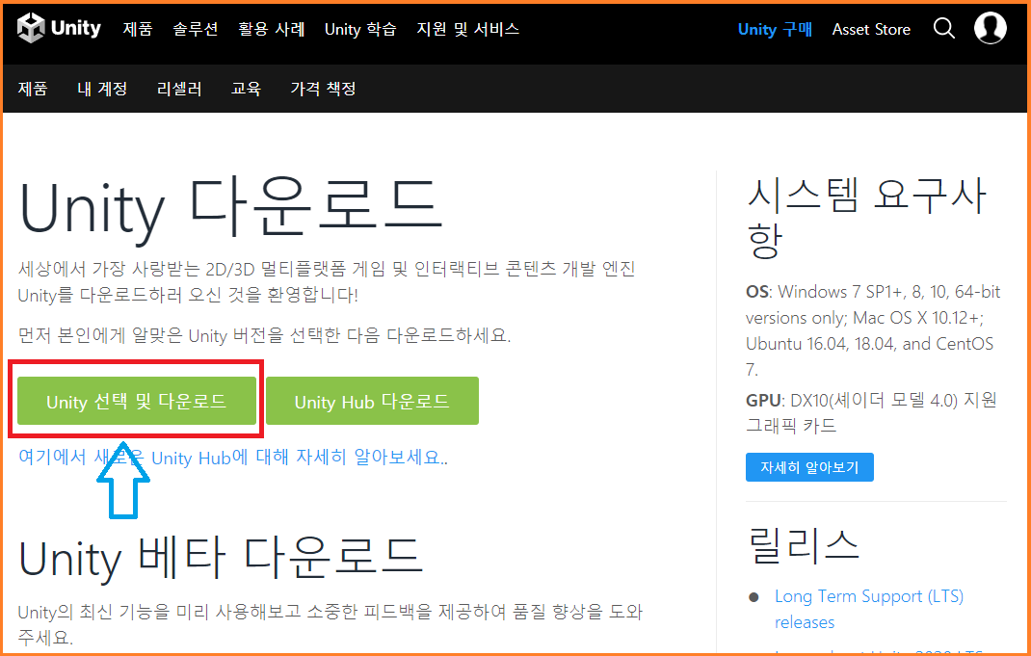Image resolution: width=1031 pixels, height=656 pixels.
Task: Open the search magnifier icon
Action: click(x=944, y=28)
